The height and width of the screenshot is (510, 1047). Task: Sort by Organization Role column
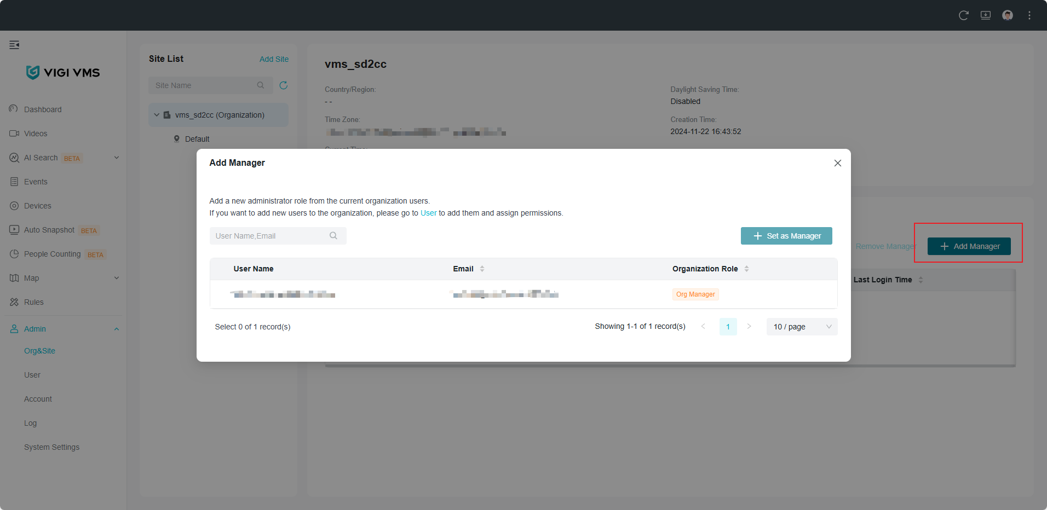tap(746, 269)
